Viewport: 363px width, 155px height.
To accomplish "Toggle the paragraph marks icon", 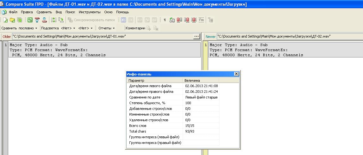I will click(x=165, y=20).
